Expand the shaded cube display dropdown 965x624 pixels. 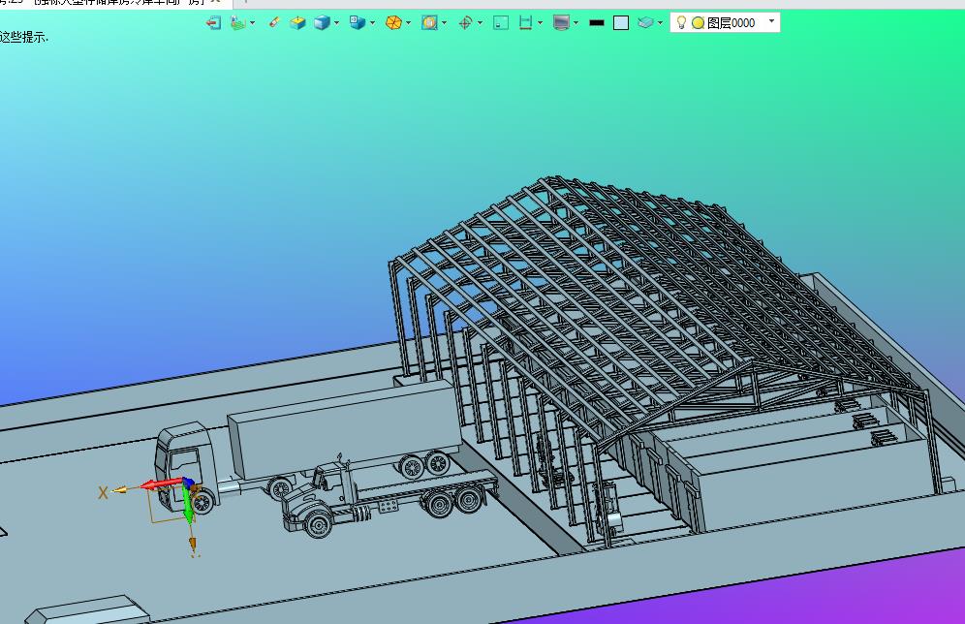tap(336, 23)
